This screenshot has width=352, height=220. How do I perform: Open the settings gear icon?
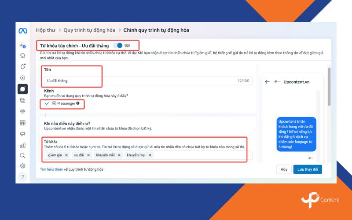click(22, 166)
